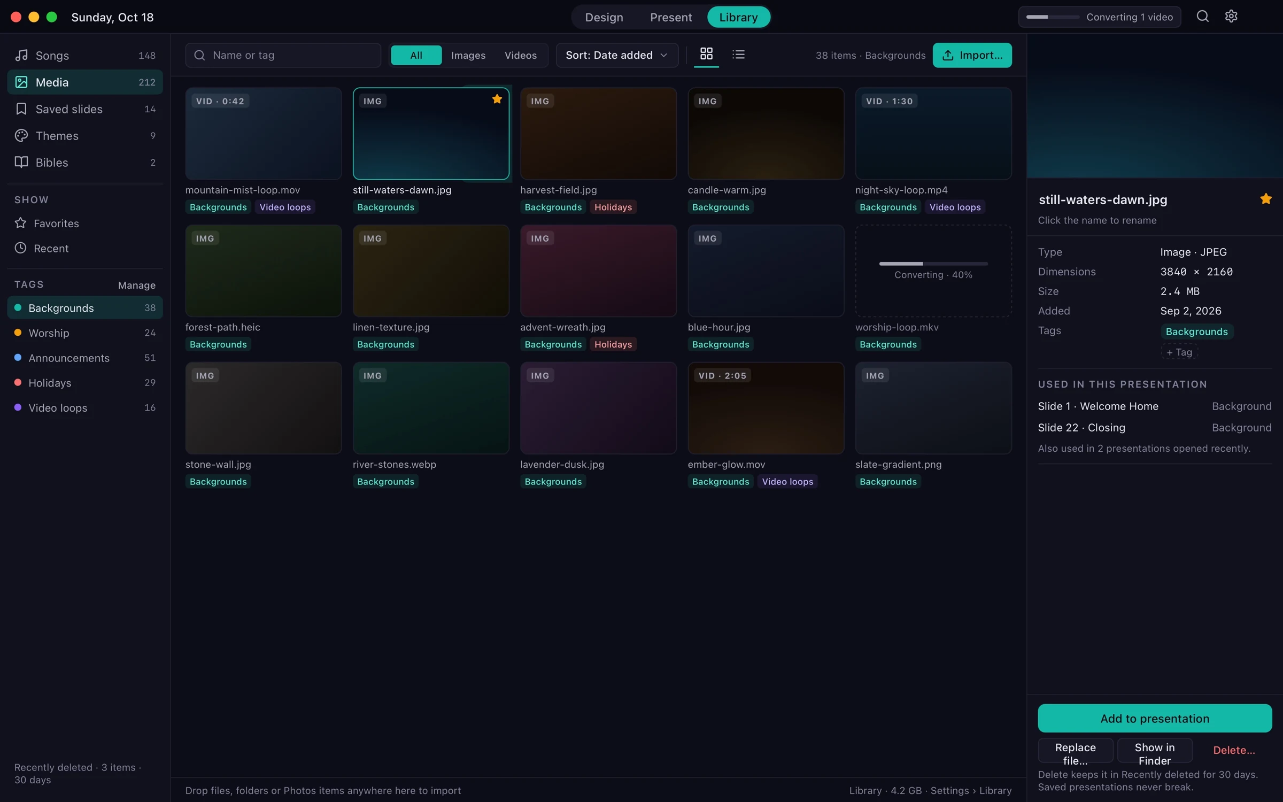Viewport: 1283px width, 802px height.
Task: Filter by Video loops tag
Action: click(85, 407)
